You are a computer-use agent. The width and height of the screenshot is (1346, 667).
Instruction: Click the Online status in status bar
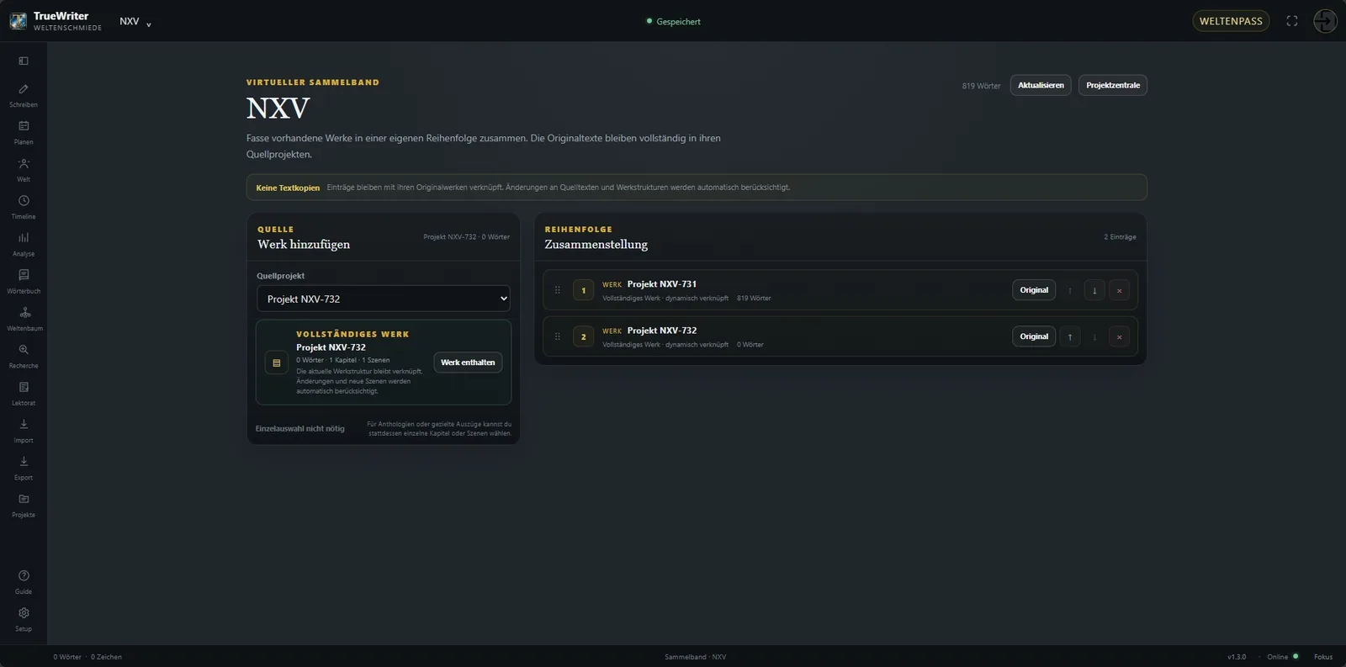pyautogui.click(x=1283, y=657)
